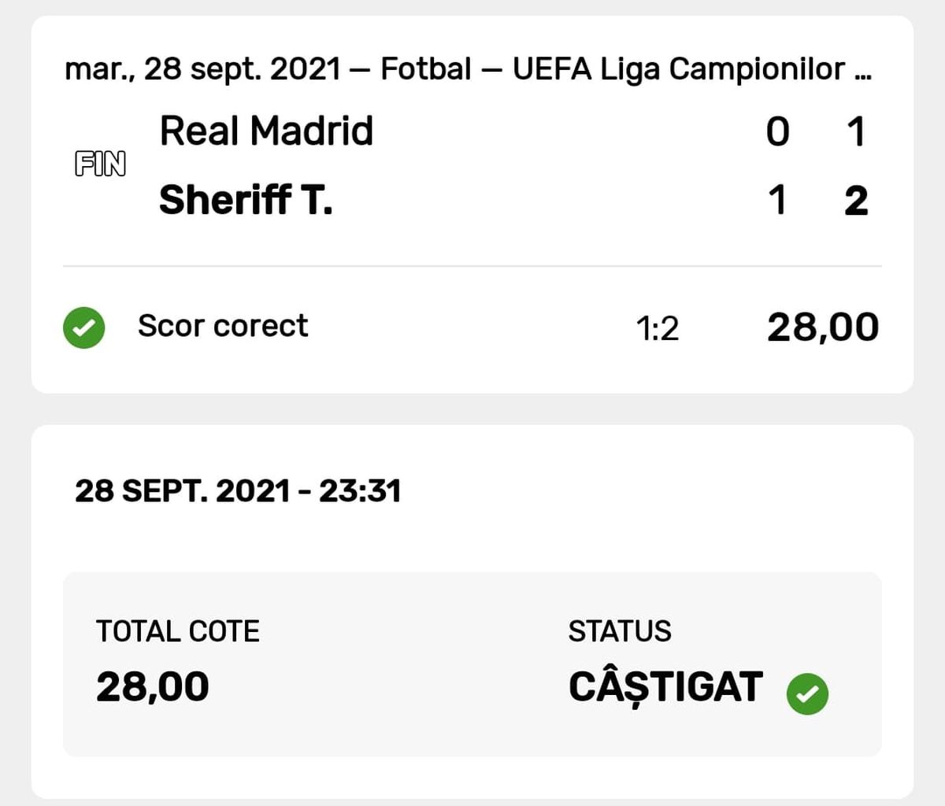Click the 28,00 odds for Scor corect
This screenshot has width=945, height=806.
821,326
